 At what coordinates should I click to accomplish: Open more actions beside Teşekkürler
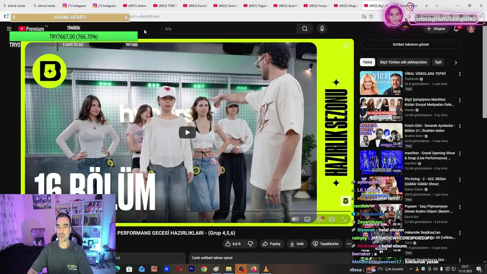click(x=349, y=244)
